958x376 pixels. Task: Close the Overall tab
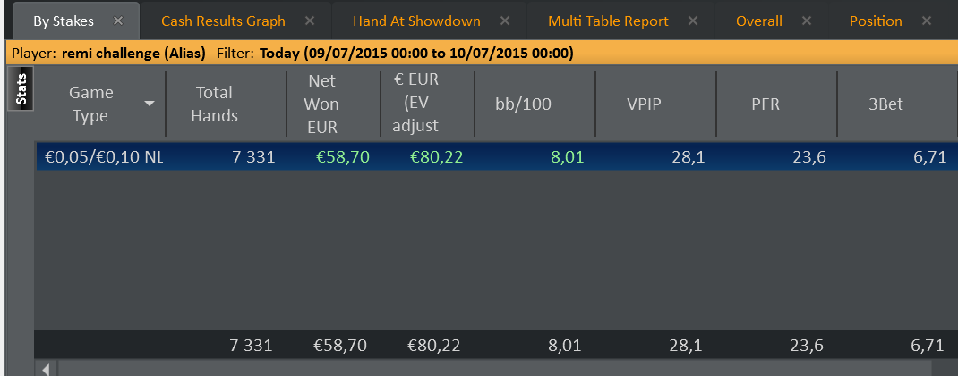807,21
